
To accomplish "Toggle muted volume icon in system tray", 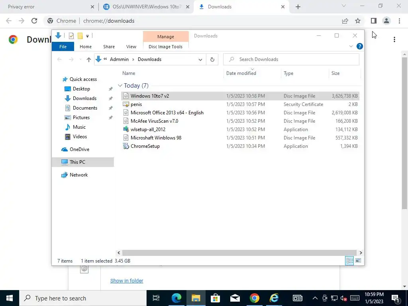I will (344, 298).
